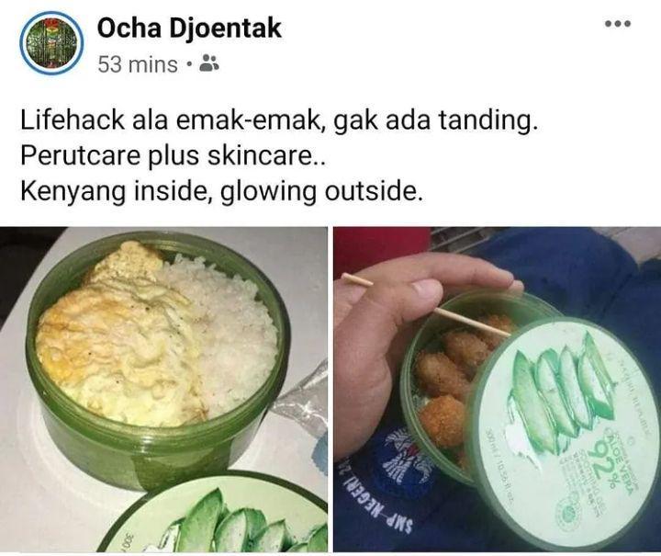Open the 53 mins timestamp link

138,64
